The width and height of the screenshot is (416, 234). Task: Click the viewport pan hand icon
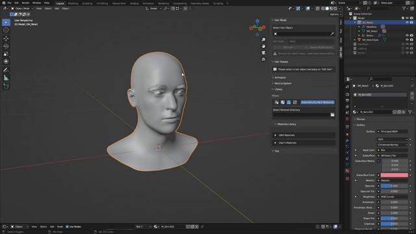tap(263, 46)
